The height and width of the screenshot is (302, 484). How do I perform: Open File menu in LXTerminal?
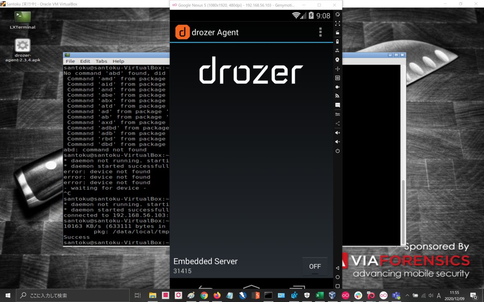coord(70,61)
